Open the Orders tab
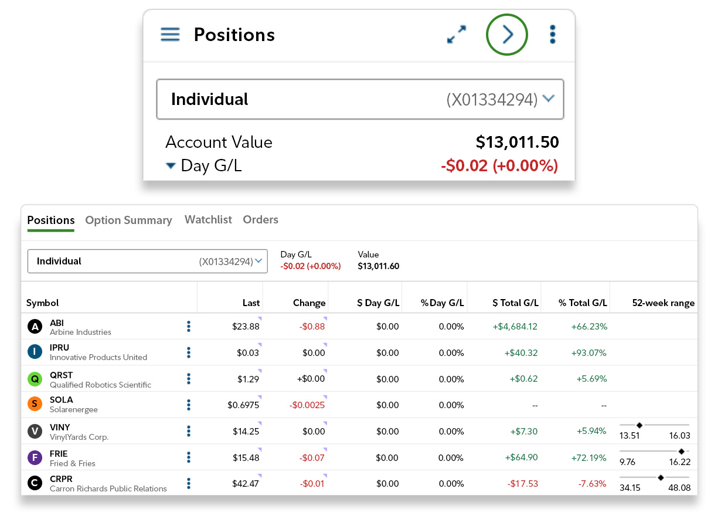Viewport: 721px width, 519px height. 260,220
